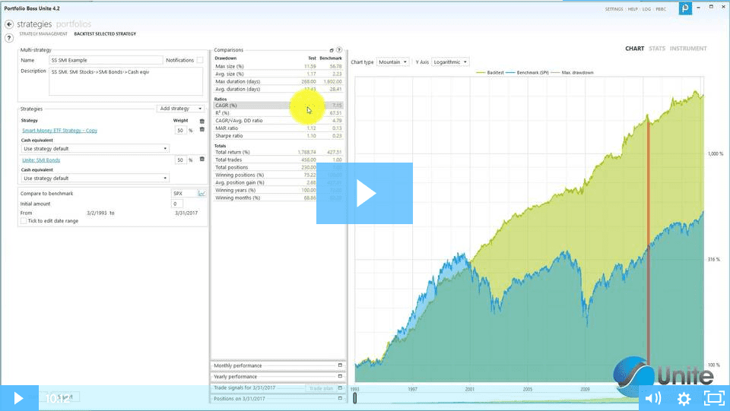730x411 pixels.
Task: Tick the edit date range checkbox
Action: (x=24, y=221)
